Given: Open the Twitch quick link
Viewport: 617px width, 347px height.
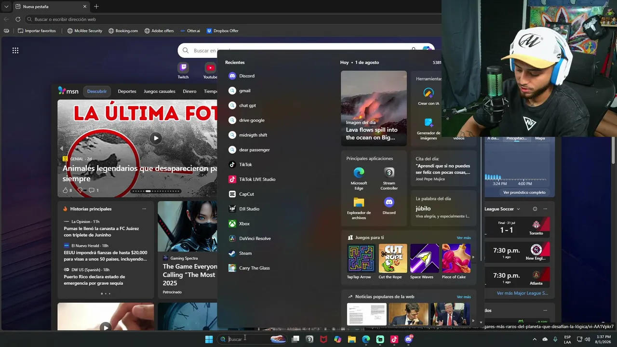Looking at the screenshot, I should [x=183, y=70].
